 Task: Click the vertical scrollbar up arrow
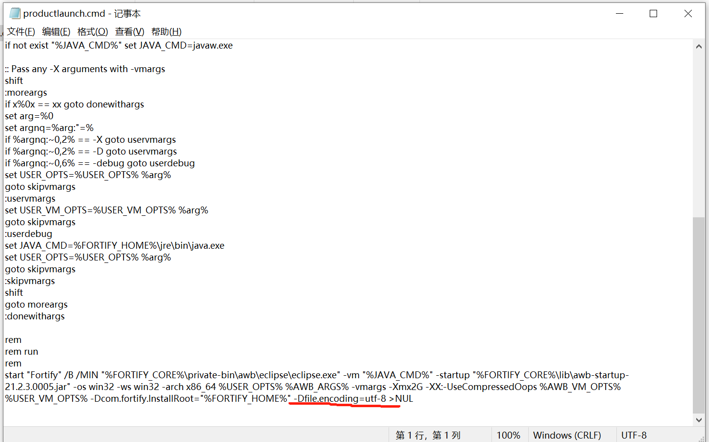coord(699,46)
